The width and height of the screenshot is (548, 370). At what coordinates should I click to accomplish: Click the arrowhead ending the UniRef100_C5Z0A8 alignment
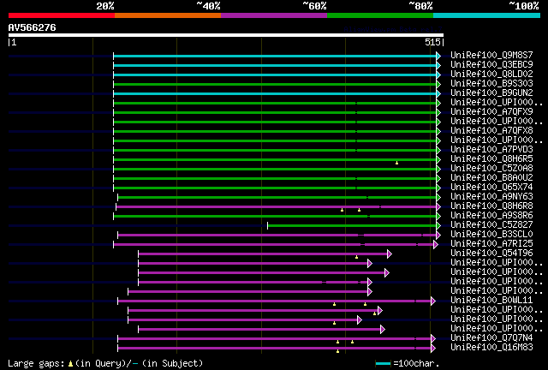[x=438, y=170]
